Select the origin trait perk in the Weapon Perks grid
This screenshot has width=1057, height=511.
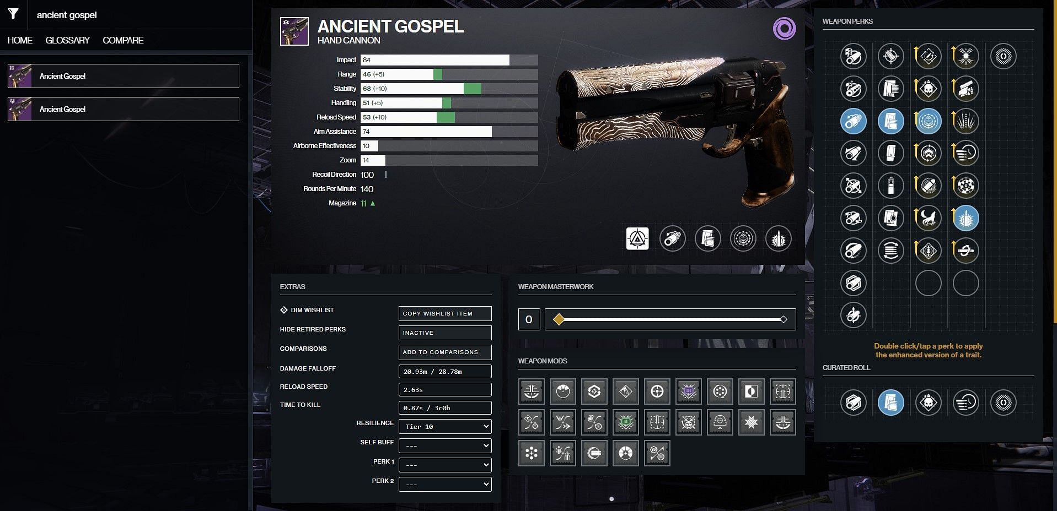[x=1004, y=56]
